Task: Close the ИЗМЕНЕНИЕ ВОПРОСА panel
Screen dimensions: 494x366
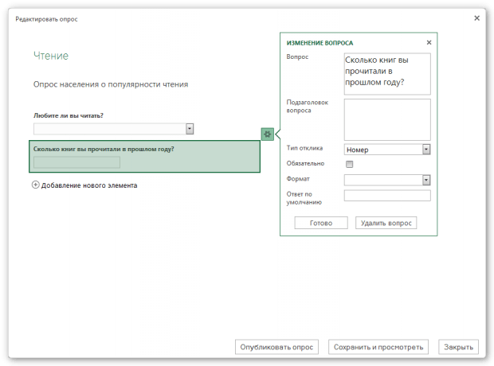Action: pos(429,42)
